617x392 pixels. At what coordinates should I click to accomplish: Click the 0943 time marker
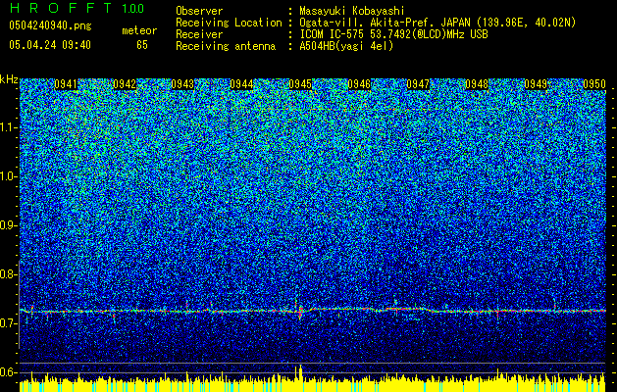tap(183, 84)
